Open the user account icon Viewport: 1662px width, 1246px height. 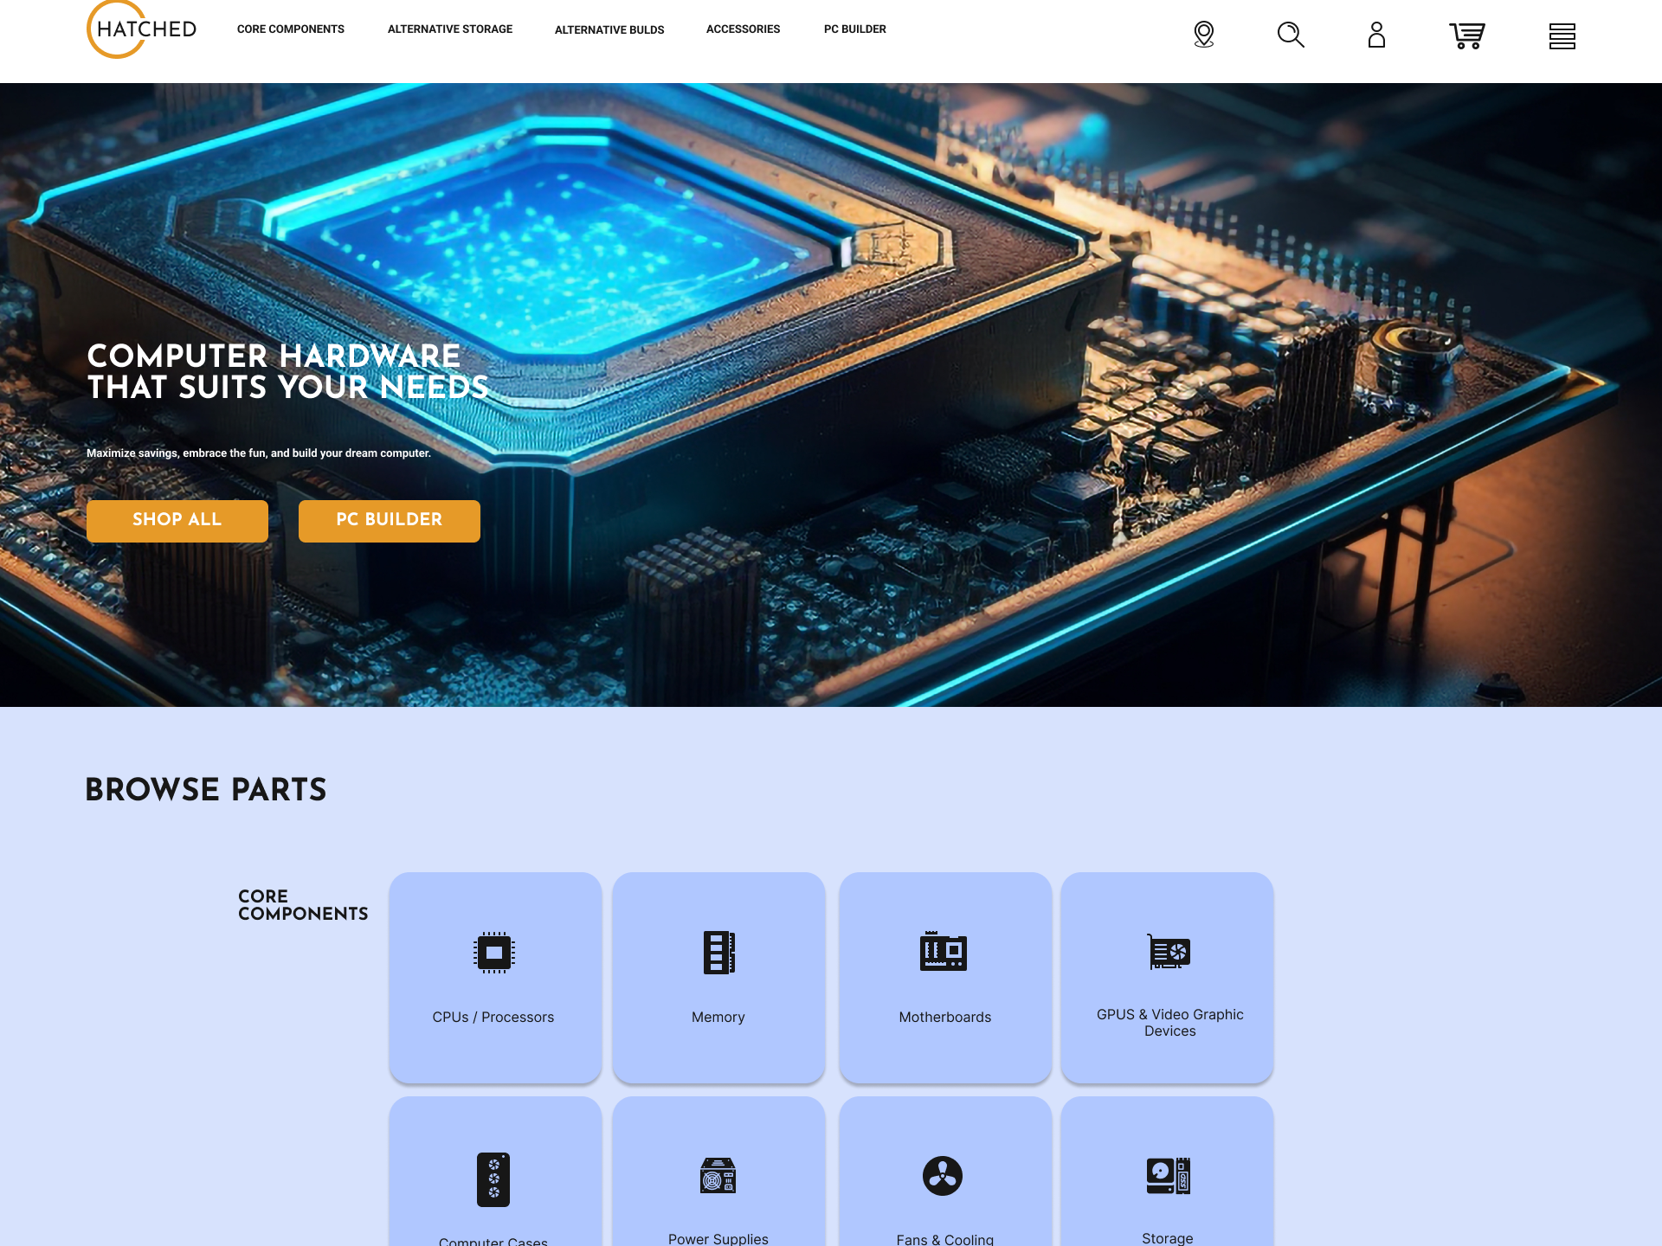pyautogui.click(x=1376, y=35)
